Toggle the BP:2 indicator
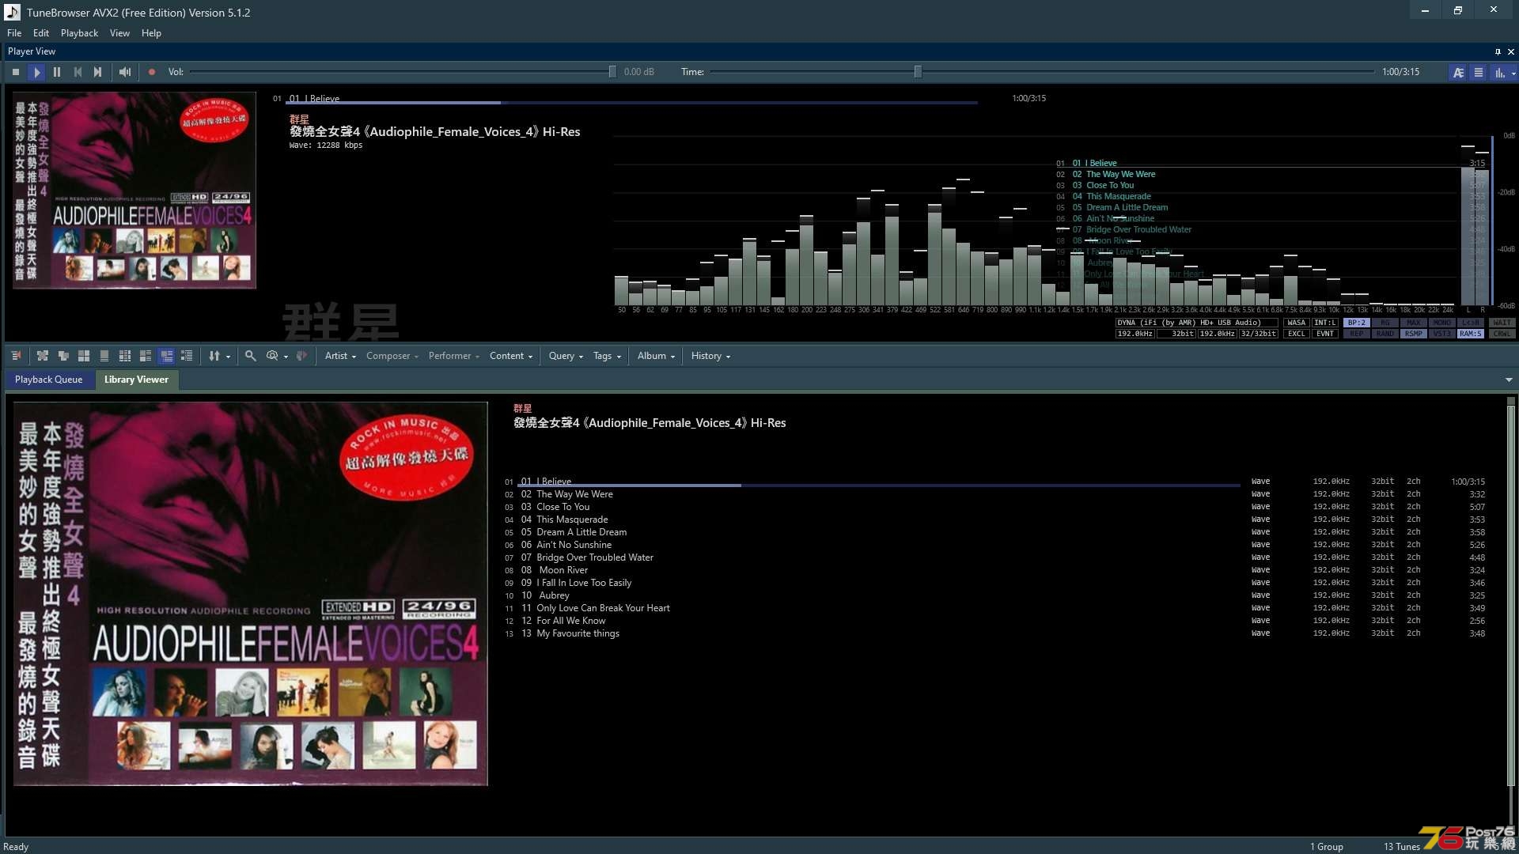 1357,323
